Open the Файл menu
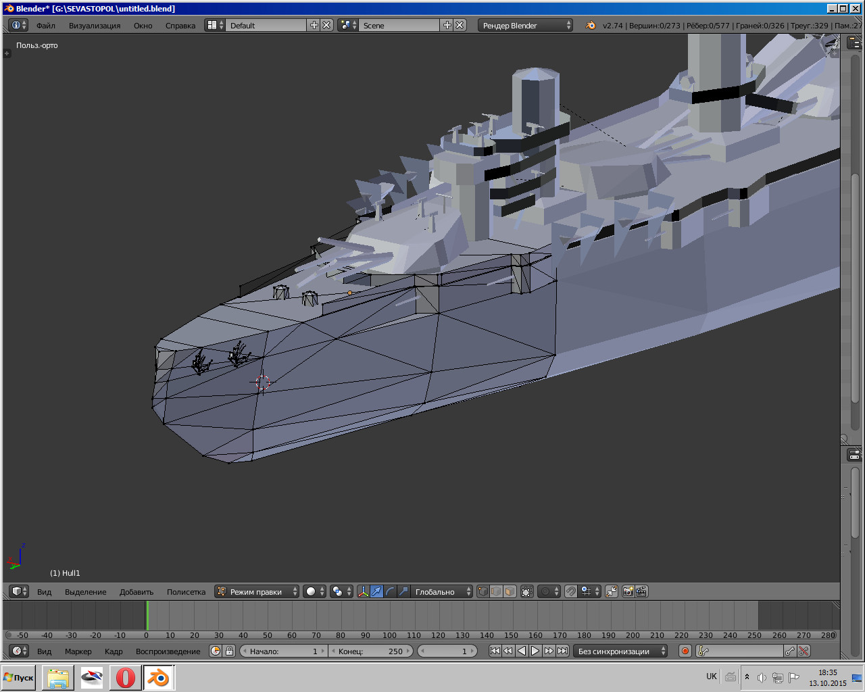The height and width of the screenshot is (692, 865). pos(46,25)
